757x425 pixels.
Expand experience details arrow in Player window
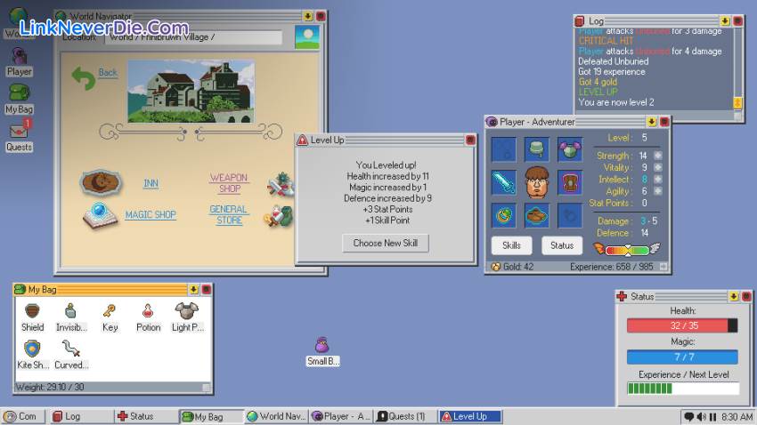tap(663, 267)
